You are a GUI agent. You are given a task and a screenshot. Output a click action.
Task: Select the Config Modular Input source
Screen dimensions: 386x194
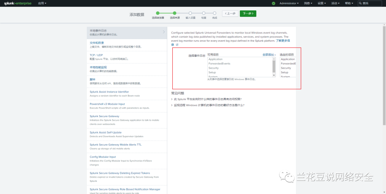click(x=127, y=161)
